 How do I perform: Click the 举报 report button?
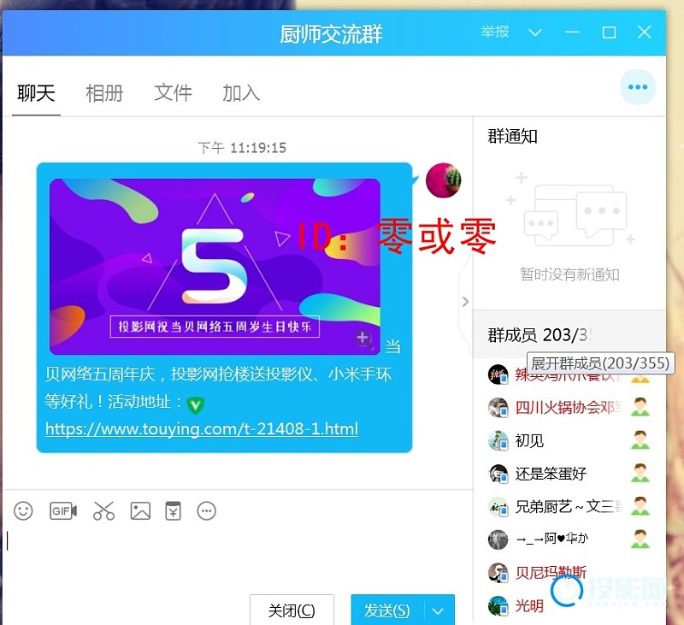coord(495,32)
